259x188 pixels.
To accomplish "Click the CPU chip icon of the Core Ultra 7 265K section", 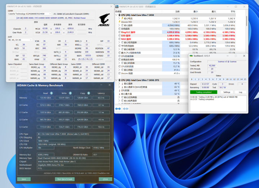I will [120, 15].
